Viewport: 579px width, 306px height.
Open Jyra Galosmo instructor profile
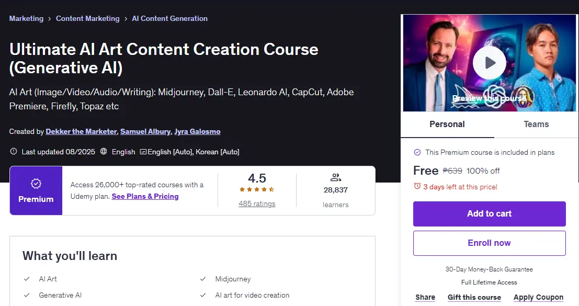click(197, 131)
